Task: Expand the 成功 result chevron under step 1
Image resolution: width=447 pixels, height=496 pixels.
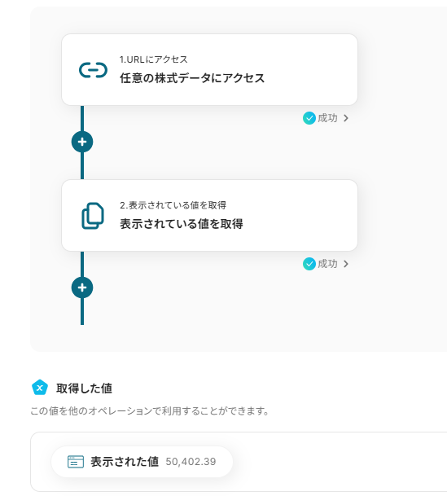Action: point(346,118)
